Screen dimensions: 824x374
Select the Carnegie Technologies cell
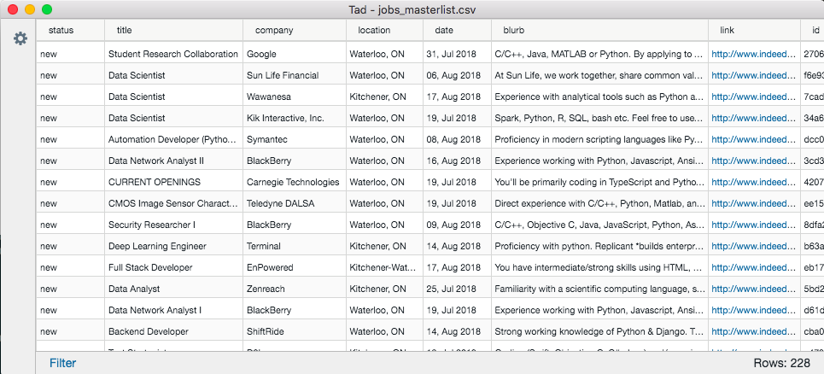(x=295, y=182)
